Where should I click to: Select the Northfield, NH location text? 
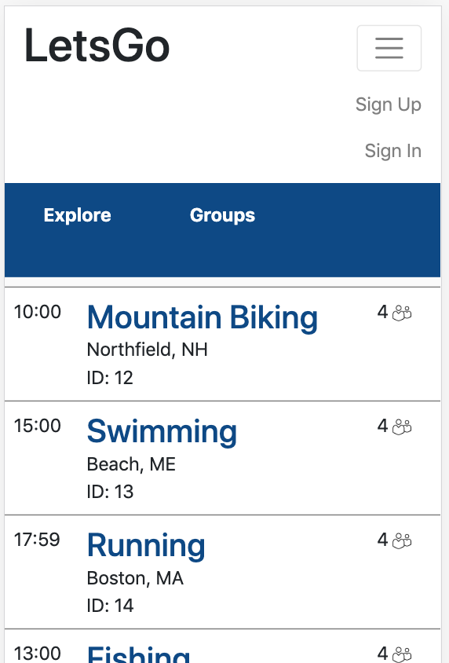tap(147, 350)
